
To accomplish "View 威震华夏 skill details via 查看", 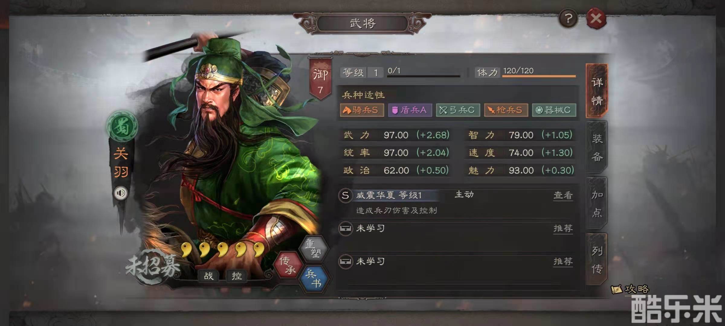I will [563, 195].
